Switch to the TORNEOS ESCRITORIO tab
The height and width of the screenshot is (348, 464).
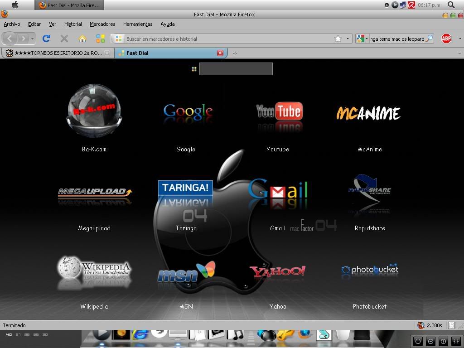click(58, 53)
